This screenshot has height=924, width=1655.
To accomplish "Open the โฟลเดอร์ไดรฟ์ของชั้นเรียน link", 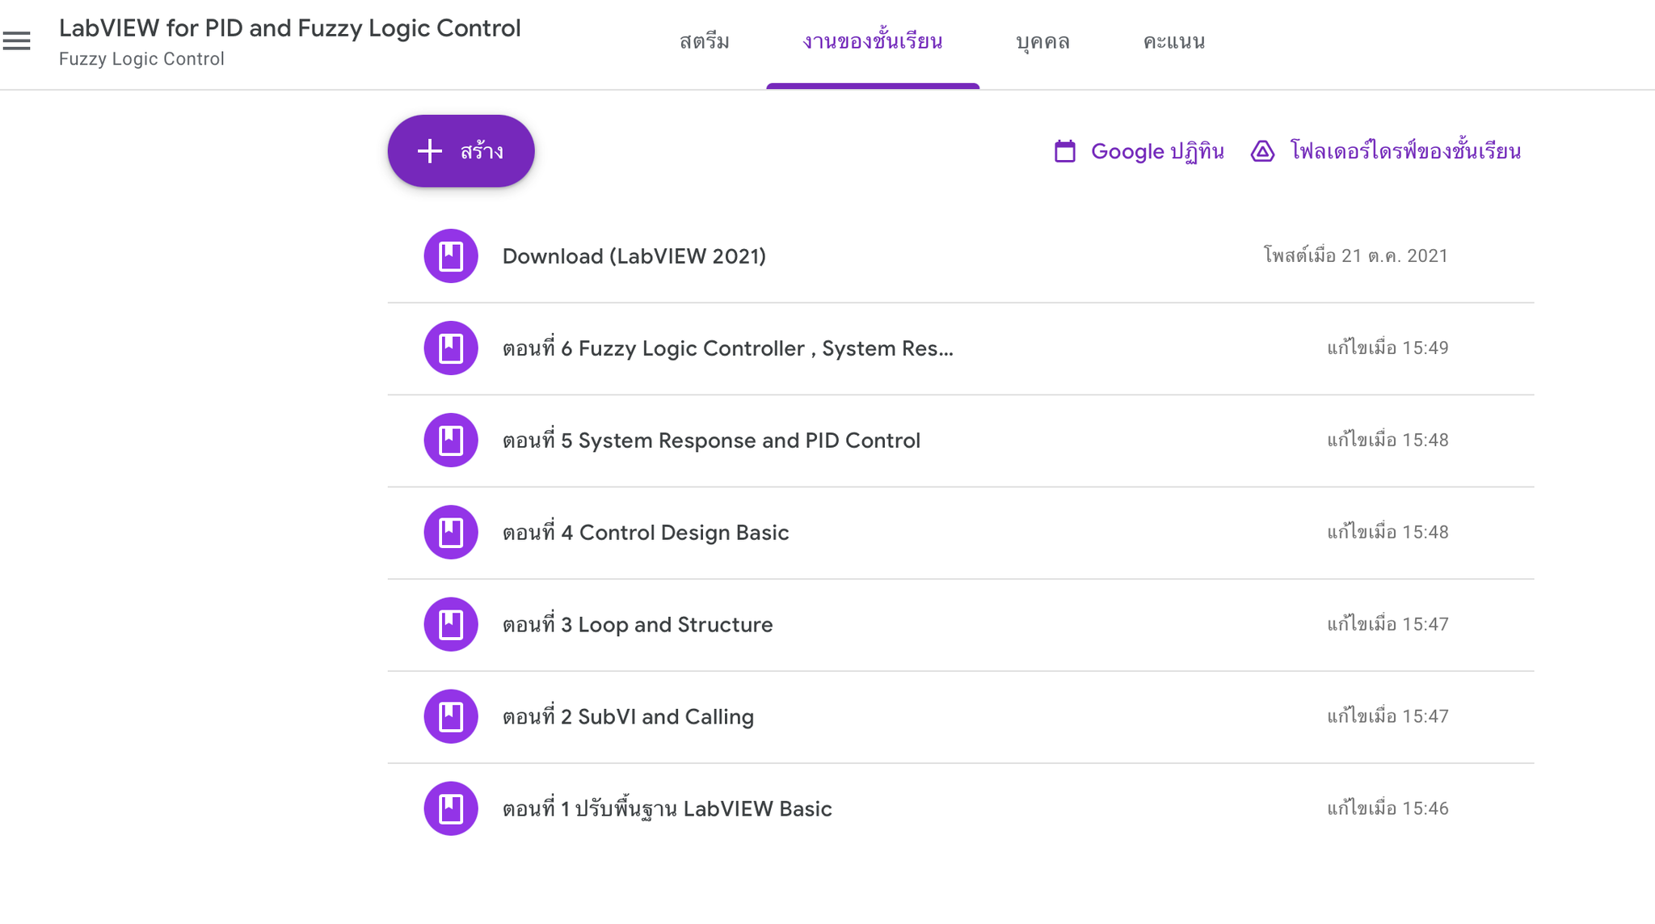I will click(x=1405, y=151).
